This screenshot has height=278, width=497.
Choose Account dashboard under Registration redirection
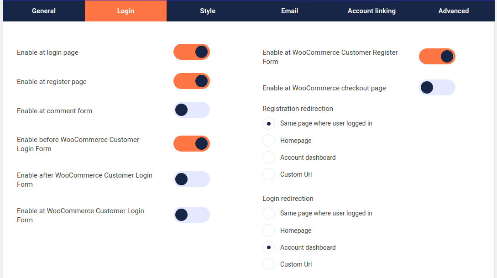pyautogui.click(x=268, y=157)
